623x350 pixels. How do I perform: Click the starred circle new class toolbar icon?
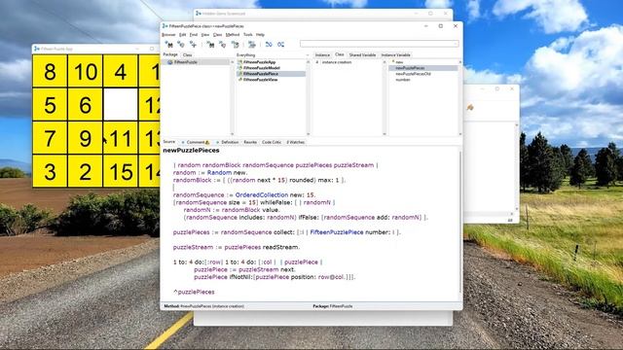click(x=181, y=45)
